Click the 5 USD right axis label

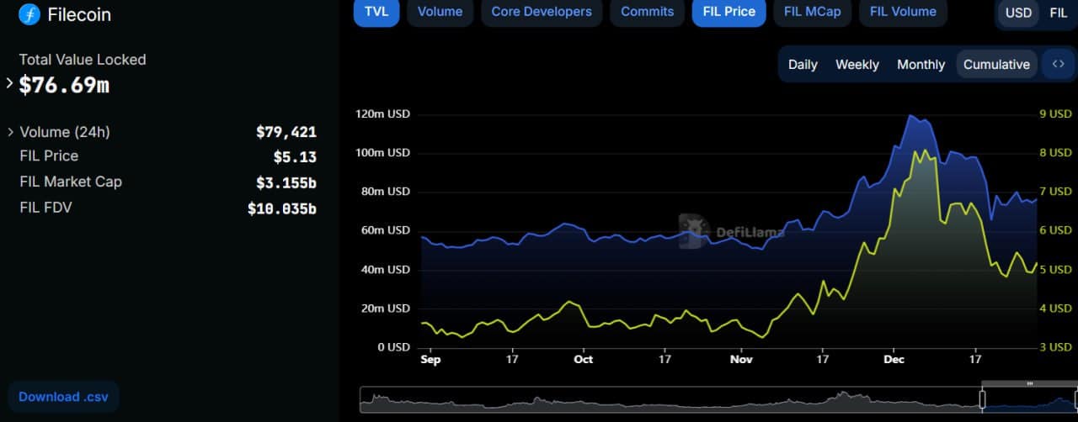[x=1055, y=270]
